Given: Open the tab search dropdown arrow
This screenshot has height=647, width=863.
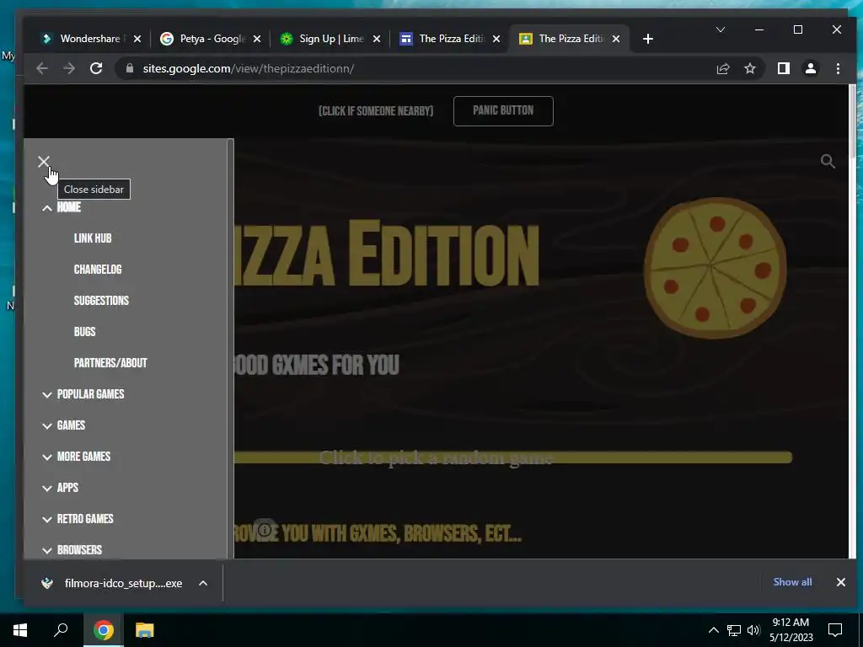Looking at the screenshot, I should pos(720,29).
